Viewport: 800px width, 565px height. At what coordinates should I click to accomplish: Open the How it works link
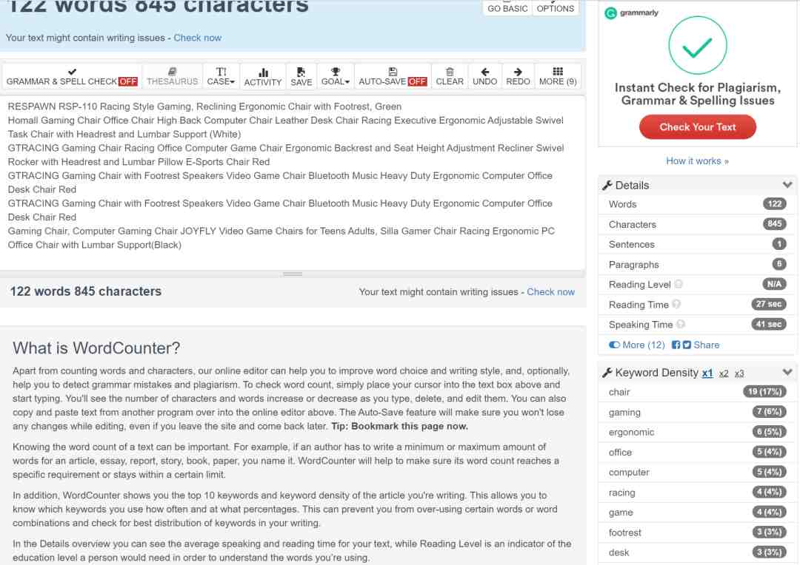tap(697, 161)
